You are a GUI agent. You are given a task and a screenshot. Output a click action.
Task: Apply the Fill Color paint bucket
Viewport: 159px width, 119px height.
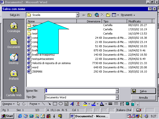85,104
